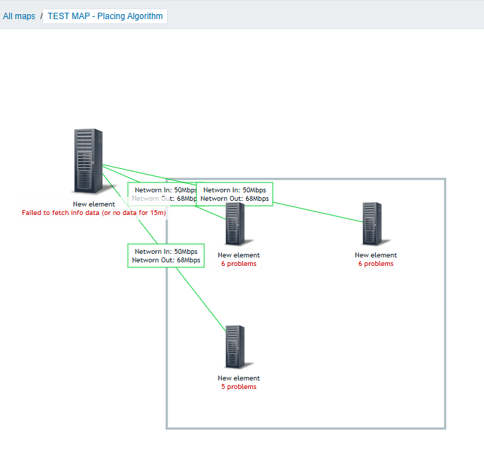Click the large server icon at top-left
The width and height of the screenshot is (484, 454).
[88, 161]
